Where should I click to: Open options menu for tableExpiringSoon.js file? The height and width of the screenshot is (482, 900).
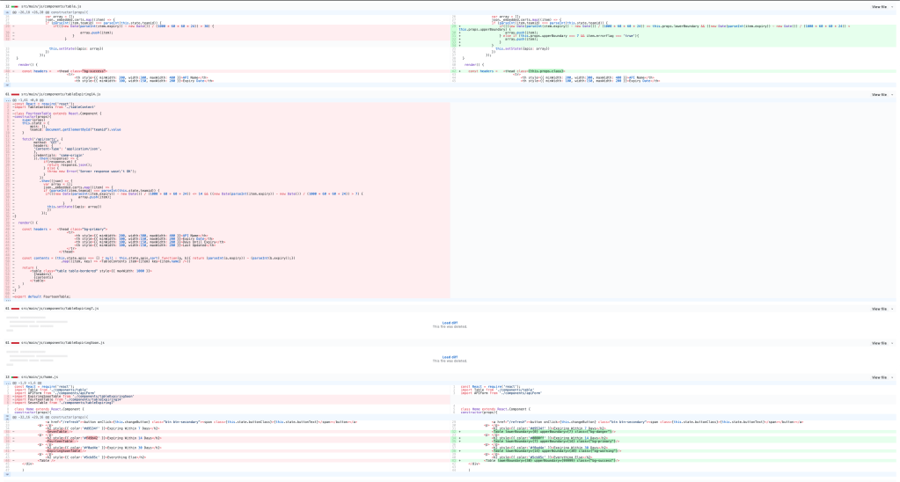pyautogui.click(x=894, y=342)
